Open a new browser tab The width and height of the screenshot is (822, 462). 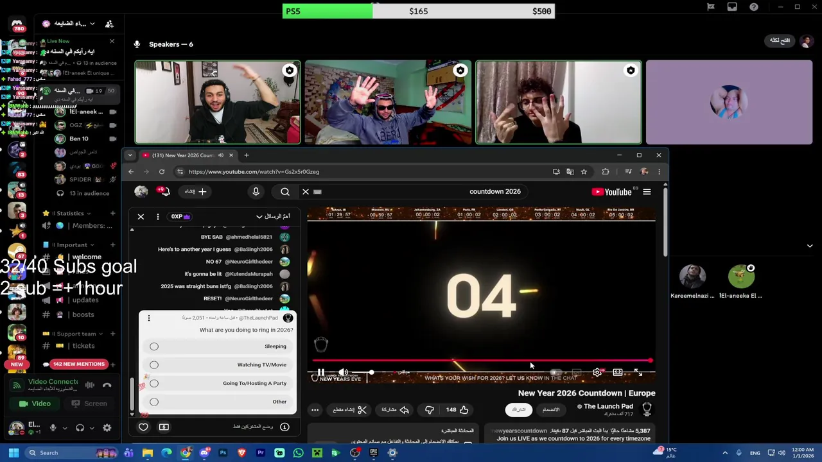pos(246,155)
